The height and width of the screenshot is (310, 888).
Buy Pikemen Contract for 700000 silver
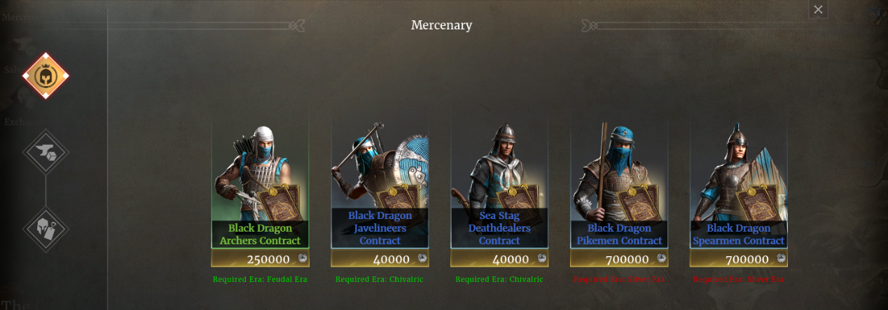[619, 259]
